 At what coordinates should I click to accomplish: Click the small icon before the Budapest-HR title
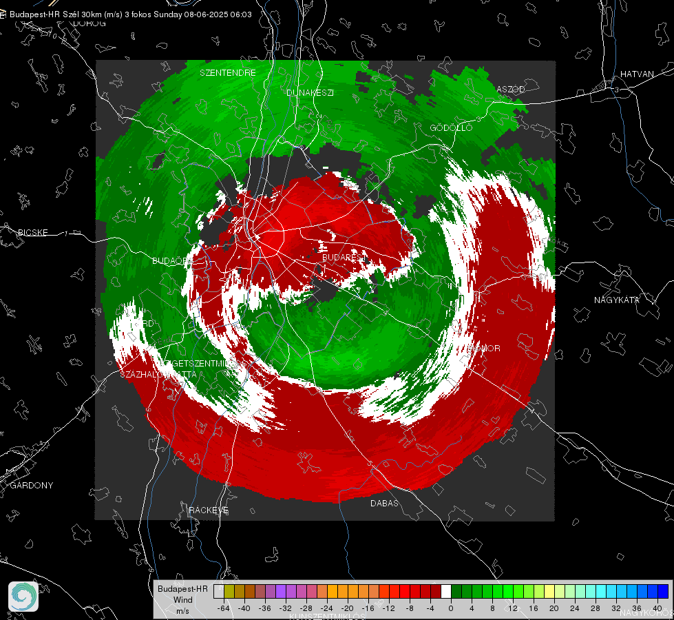click(3, 14)
